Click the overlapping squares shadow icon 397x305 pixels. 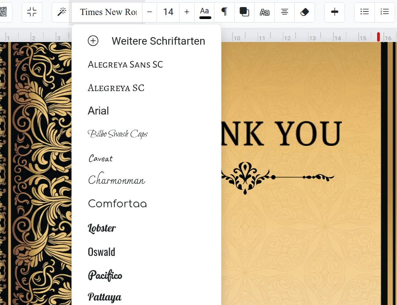pyautogui.click(x=244, y=12)
